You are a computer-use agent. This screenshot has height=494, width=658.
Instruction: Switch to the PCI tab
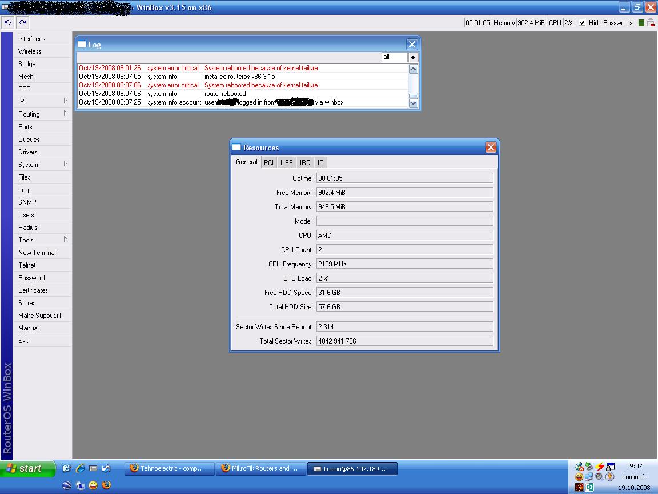(x=268, y=162)
